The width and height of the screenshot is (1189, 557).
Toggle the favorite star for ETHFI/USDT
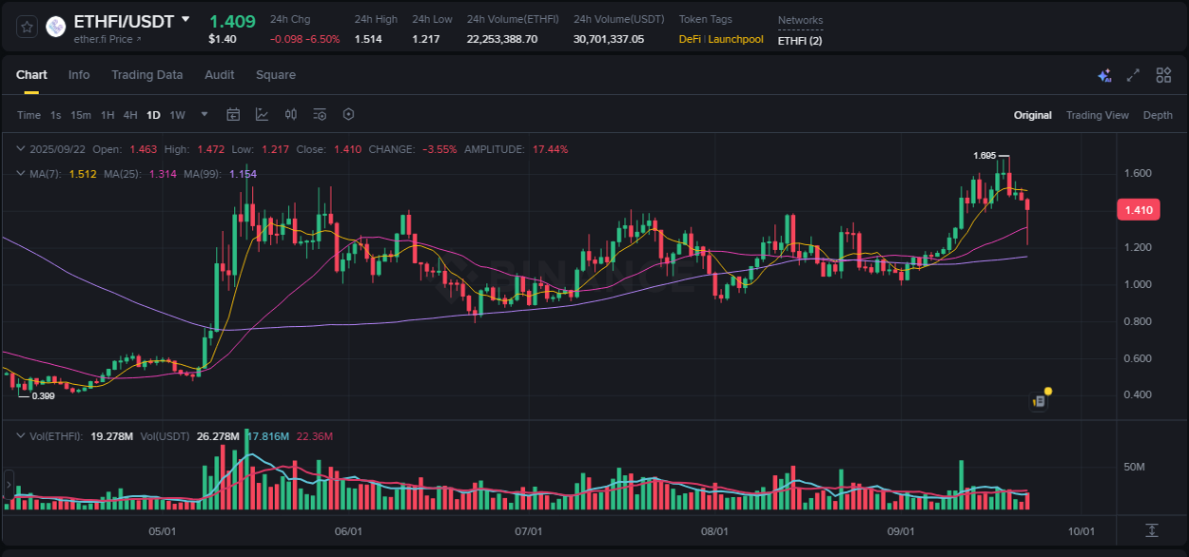26,27
